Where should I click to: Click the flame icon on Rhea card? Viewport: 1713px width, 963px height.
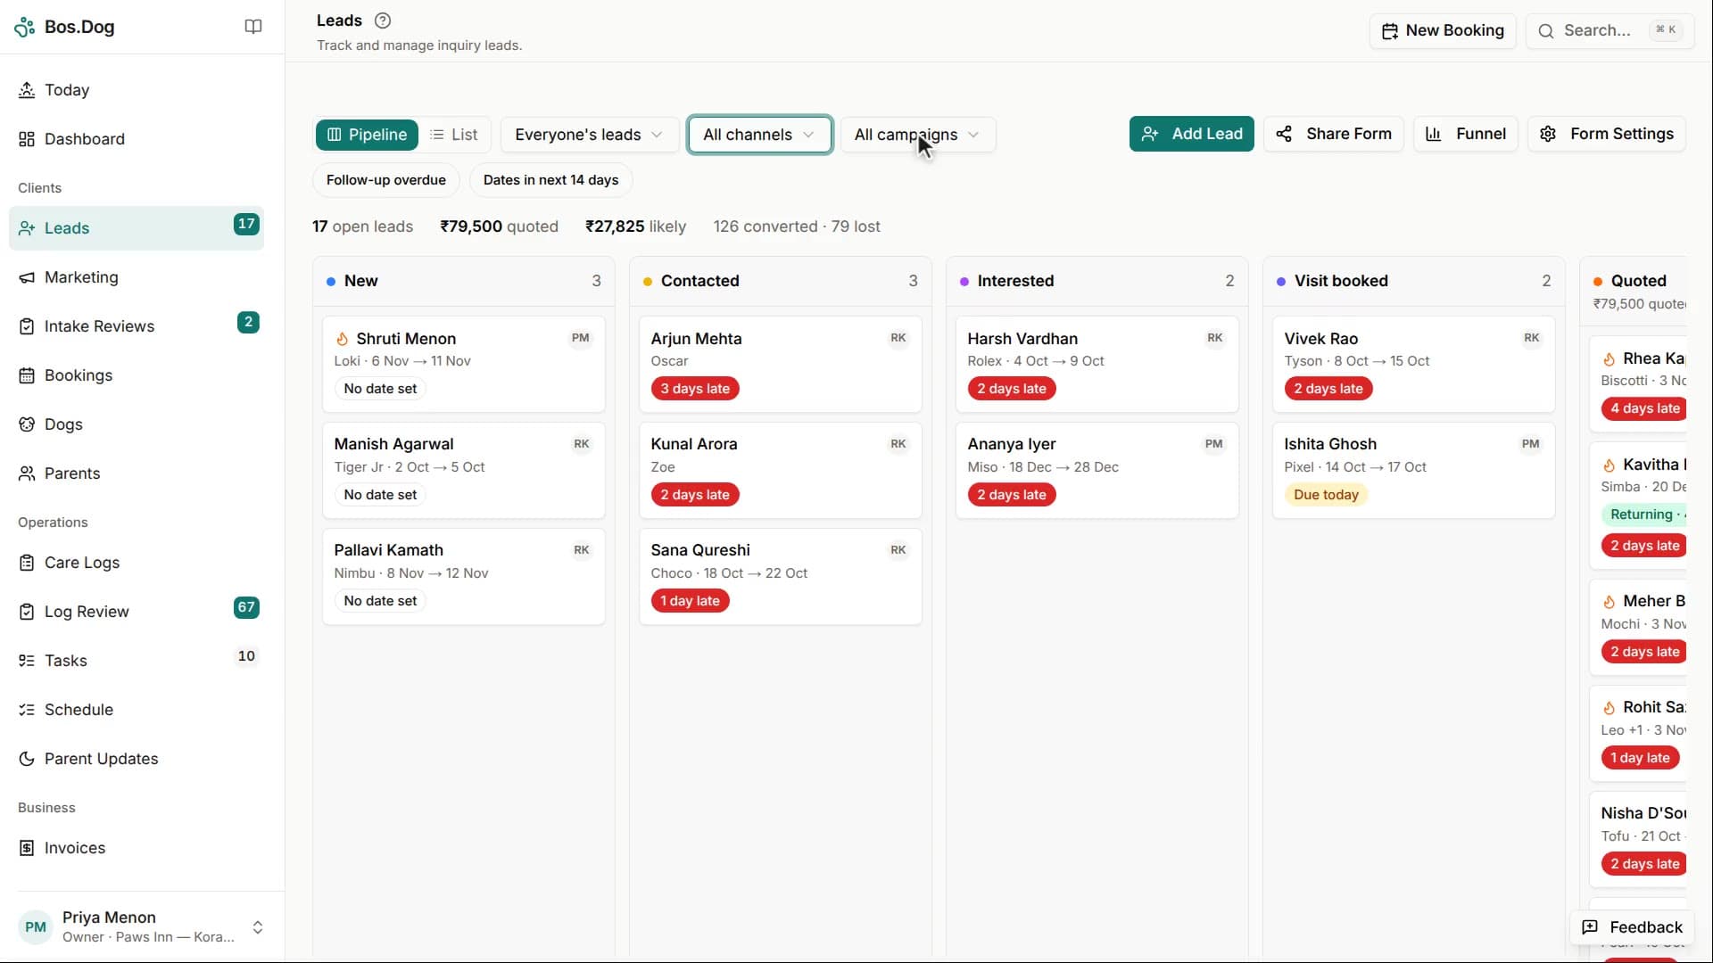click(x=1609, y=359)
